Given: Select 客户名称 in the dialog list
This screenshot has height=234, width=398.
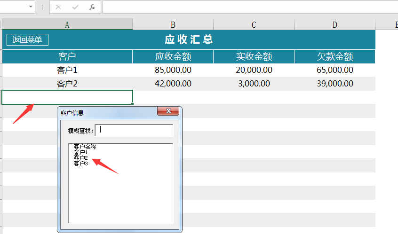Looking at the screenshot, I should 85,147.
